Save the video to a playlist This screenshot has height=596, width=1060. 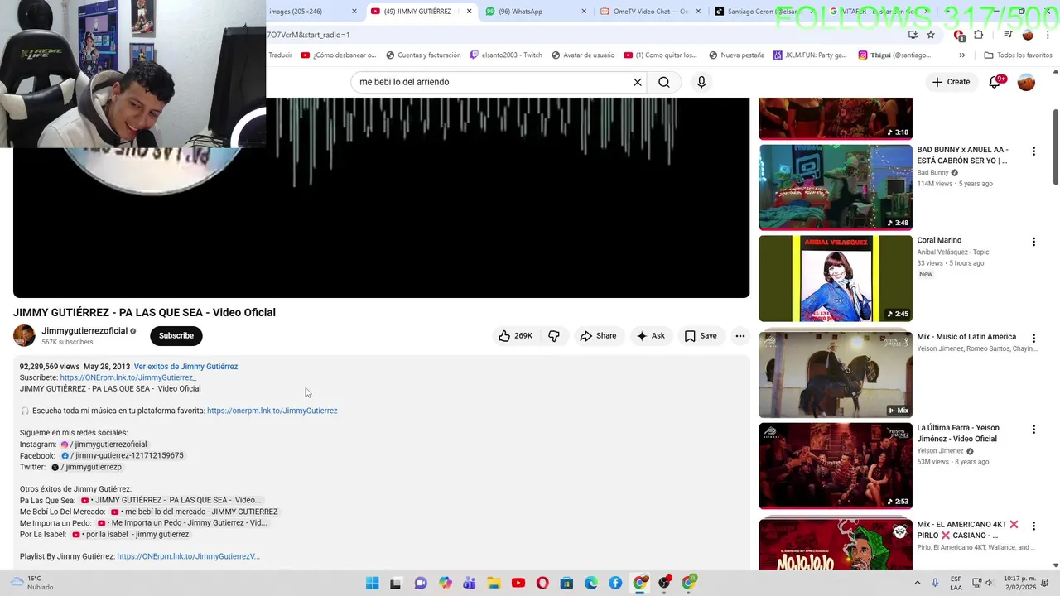coord(701,336)
